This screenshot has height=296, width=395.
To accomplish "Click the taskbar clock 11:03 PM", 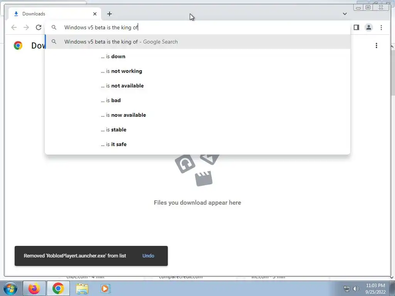I will [375, 286].
